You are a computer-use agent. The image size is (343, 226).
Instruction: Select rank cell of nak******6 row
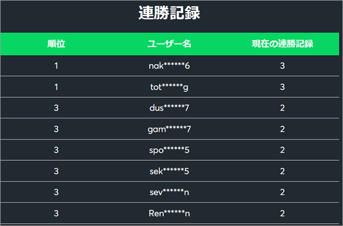56,66
